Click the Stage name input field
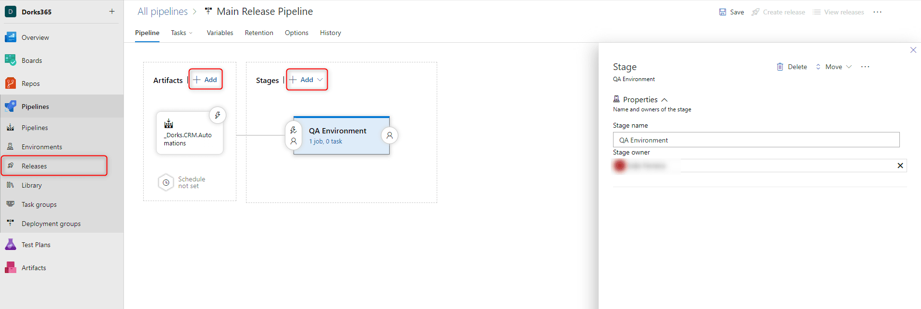Image resolution: width=921 pixels, height=309 pixels. point(756,140)
